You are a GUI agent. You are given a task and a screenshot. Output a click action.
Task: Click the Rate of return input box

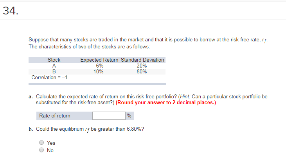[109, 116]
